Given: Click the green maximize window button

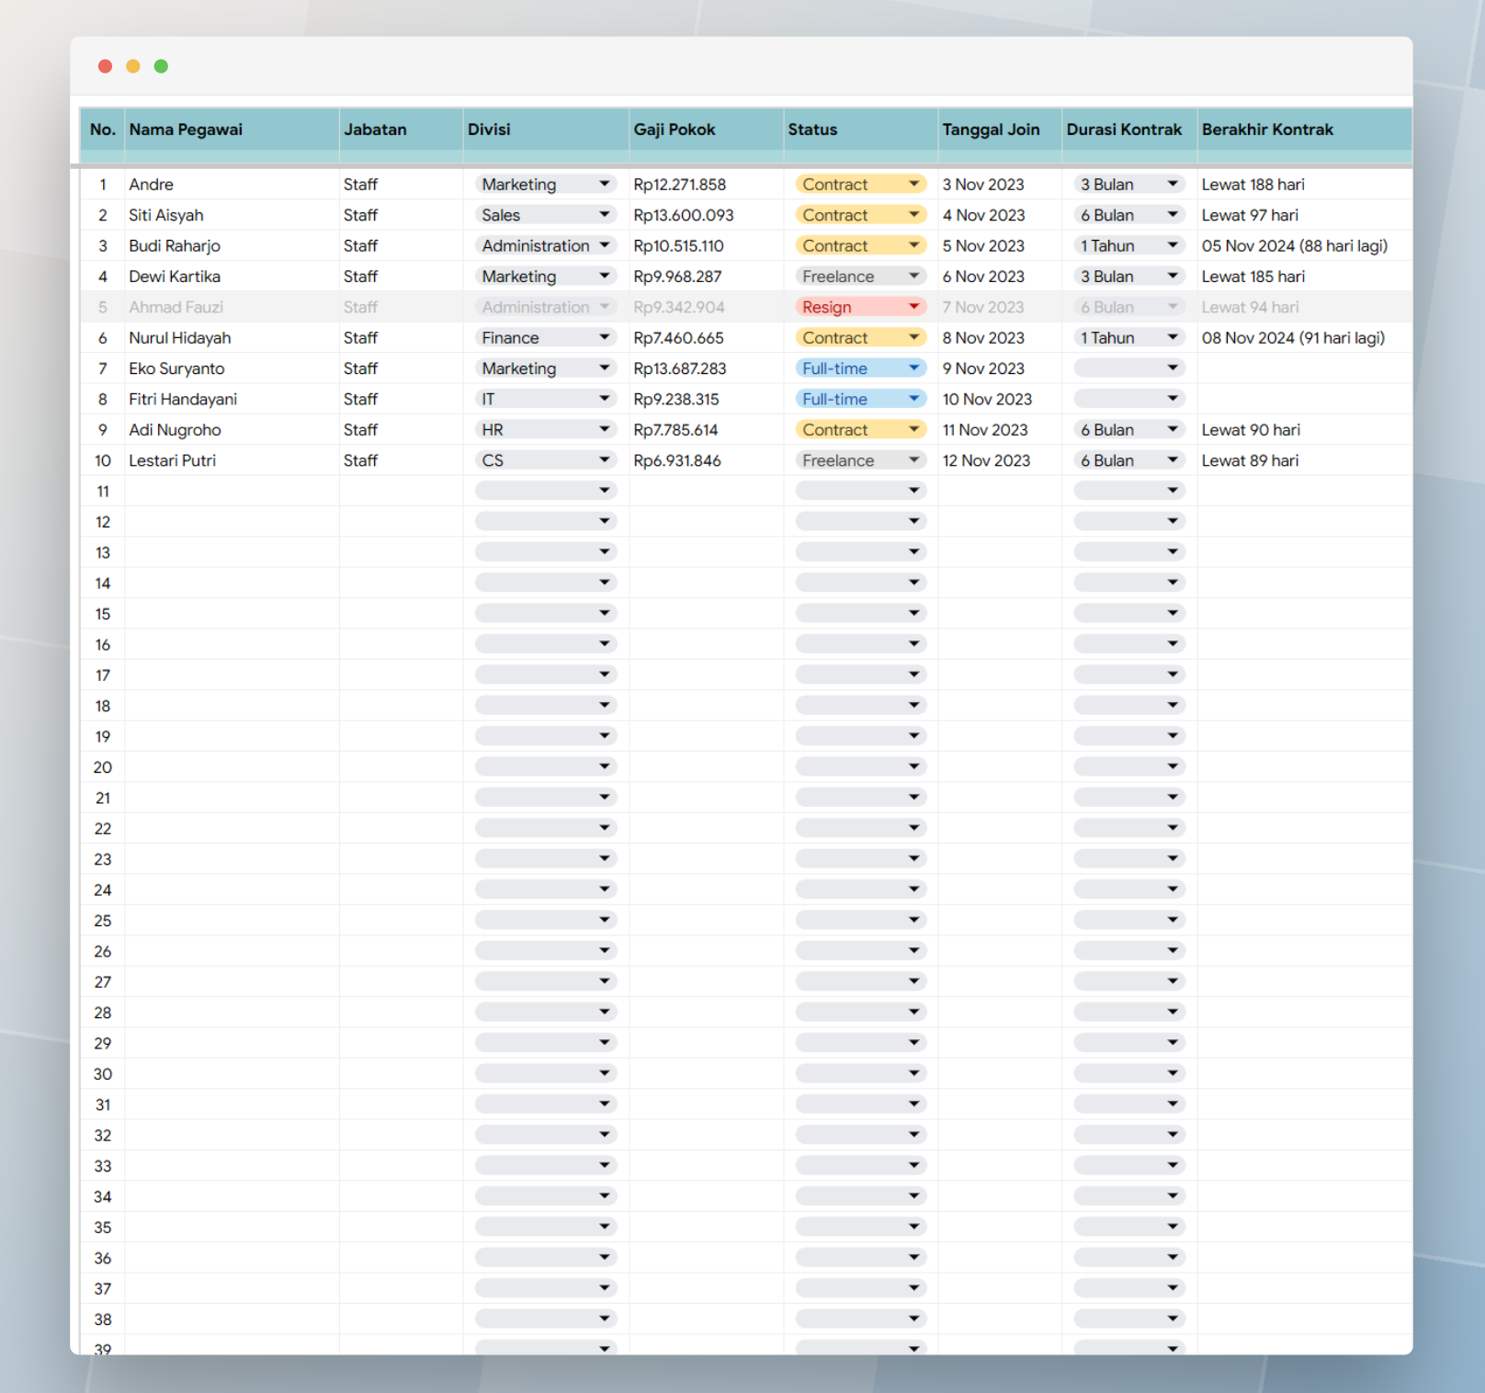Looking at the screenshot, I should [x=161, y=66].
